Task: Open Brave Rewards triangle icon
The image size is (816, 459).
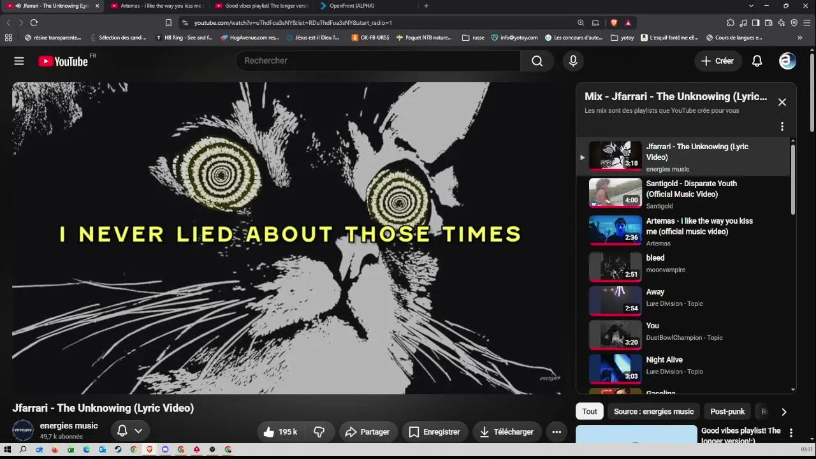Action: 628,23
